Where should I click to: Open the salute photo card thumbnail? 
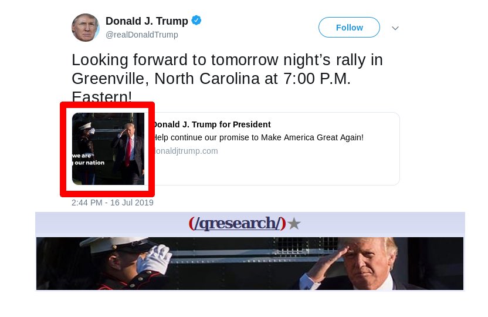[x=109, y=149]
